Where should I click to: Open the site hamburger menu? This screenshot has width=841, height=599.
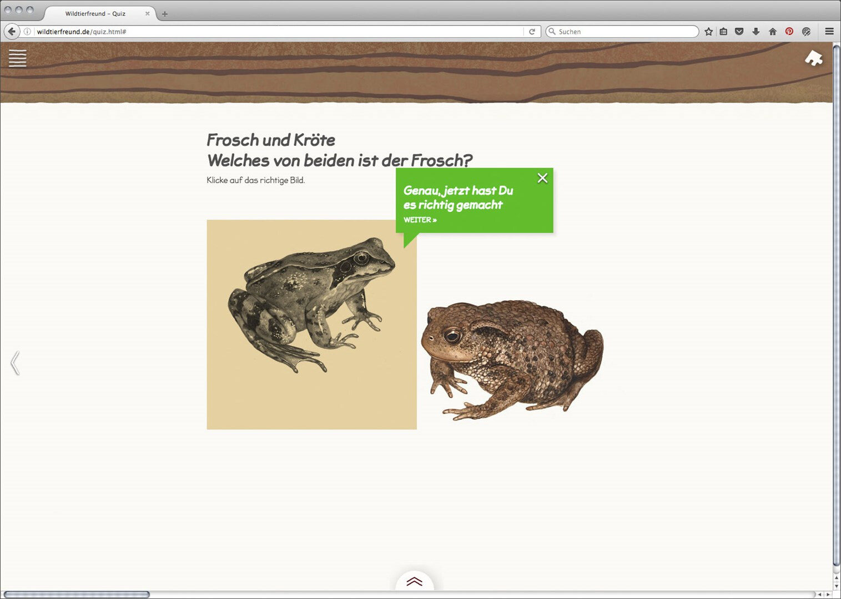17,58
